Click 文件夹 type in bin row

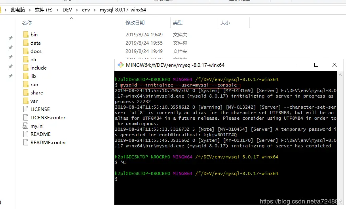point(180,35)
